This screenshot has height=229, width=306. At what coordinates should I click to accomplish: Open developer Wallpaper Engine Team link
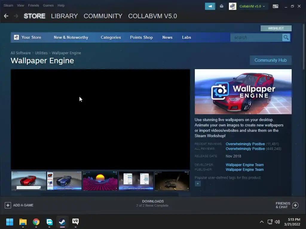pyautogui.click(x=244, y=165)
